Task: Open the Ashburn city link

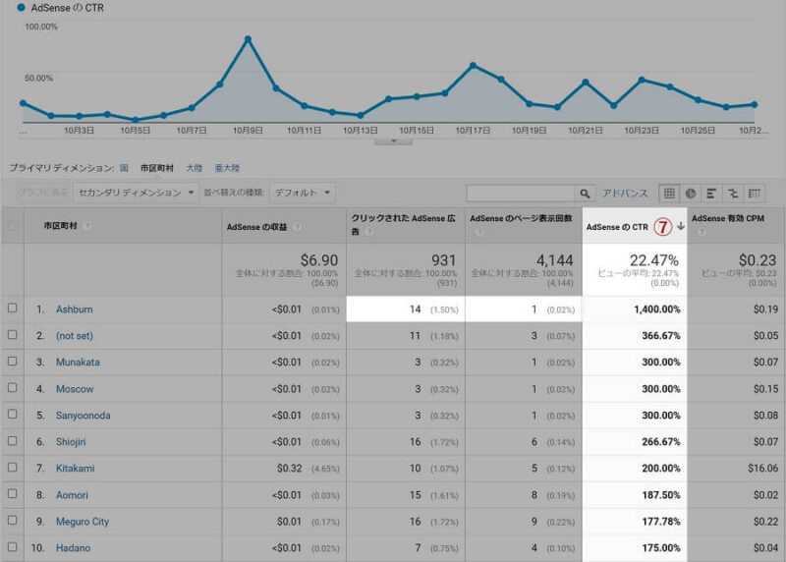Action: point(75,309)
